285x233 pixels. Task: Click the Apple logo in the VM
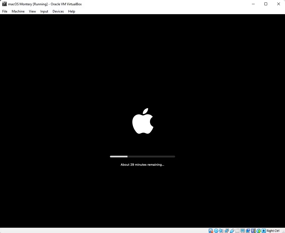point(143,121)
